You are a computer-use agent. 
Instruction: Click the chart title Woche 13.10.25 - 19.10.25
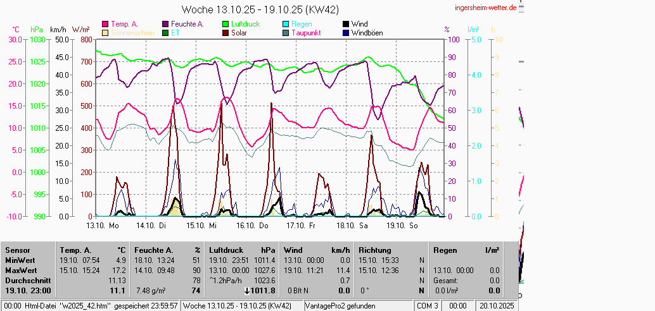tap(260, 9)
